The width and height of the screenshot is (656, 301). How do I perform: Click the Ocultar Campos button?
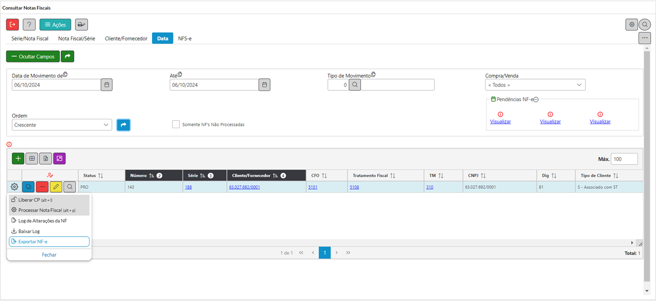point(33,56)
